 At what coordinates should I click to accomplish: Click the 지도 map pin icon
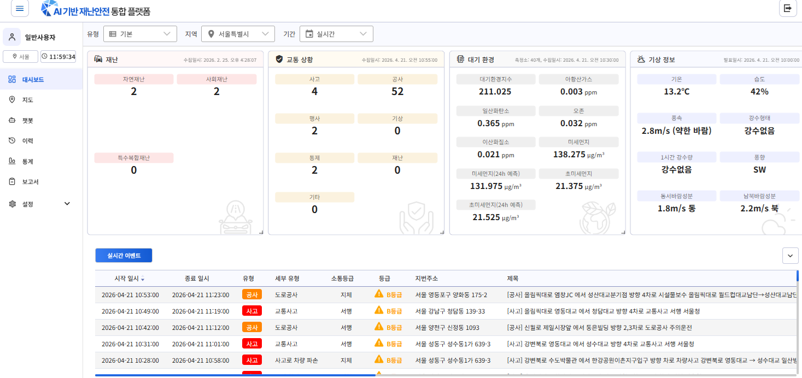pyautogui.click(x=12, y=100)
